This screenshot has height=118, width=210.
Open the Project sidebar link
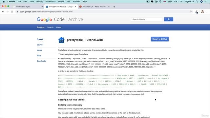click(x=40, y=39)
